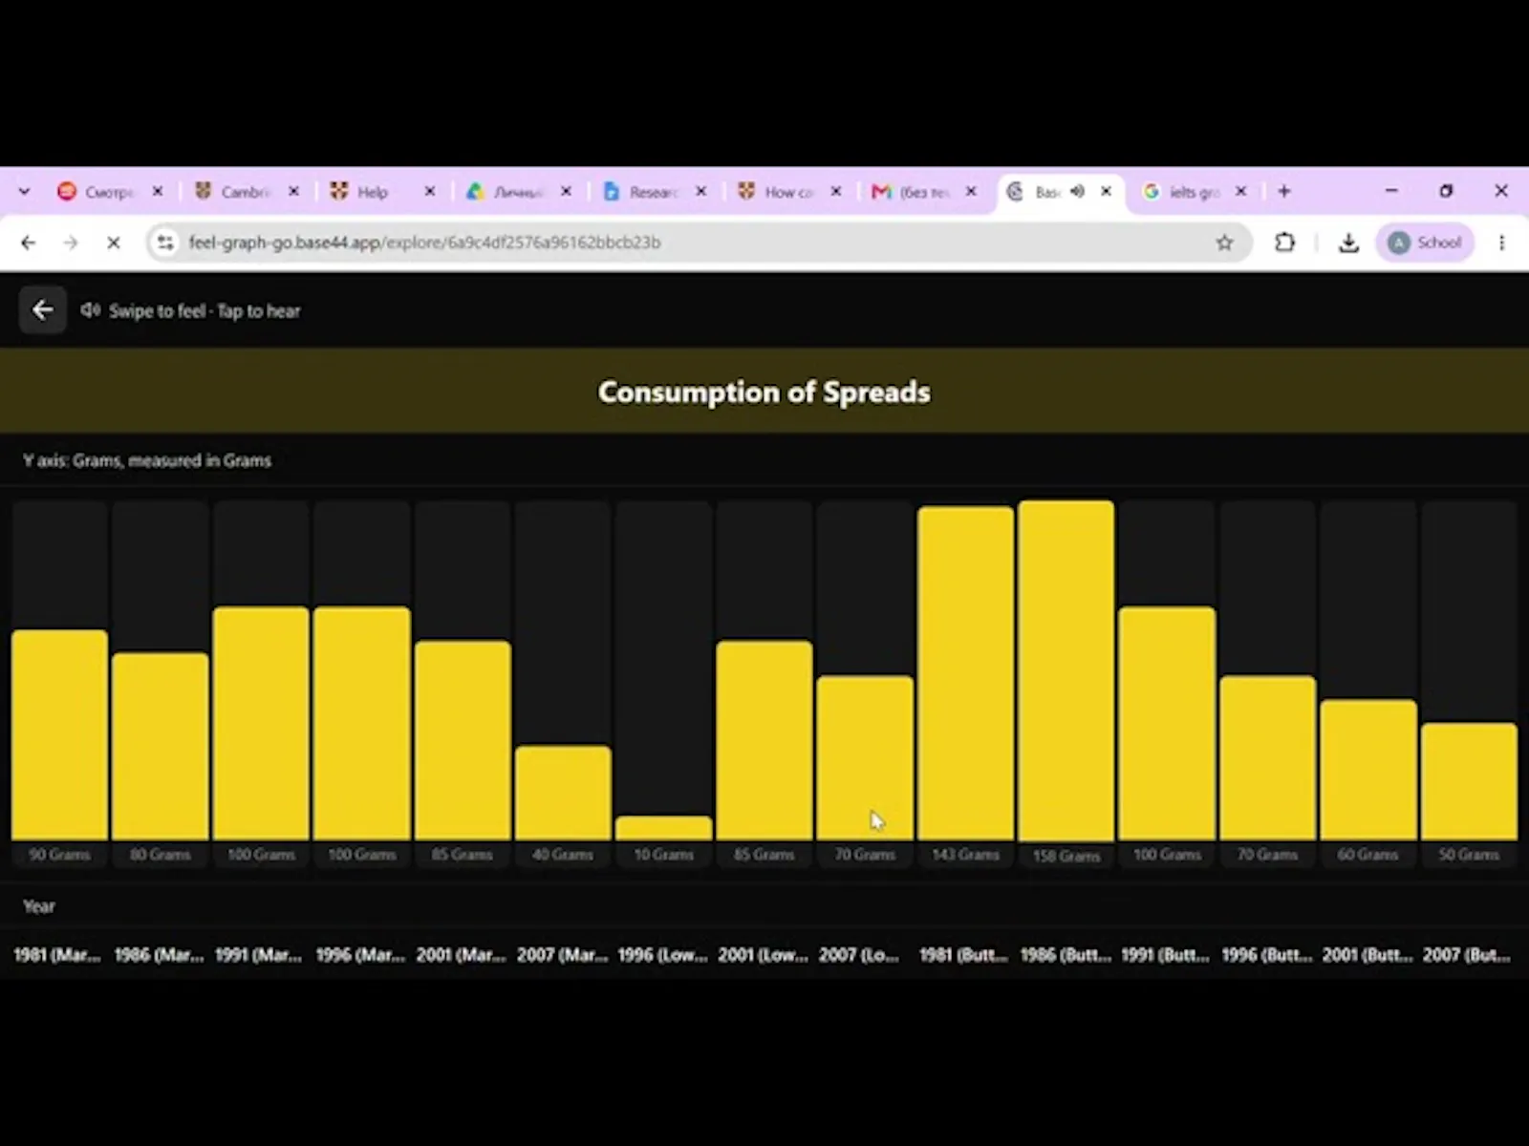Stop the page loading with the X button
The width and height of the screenshot is (1529, 1146).
pyautogui.click(x=113, y=243)
